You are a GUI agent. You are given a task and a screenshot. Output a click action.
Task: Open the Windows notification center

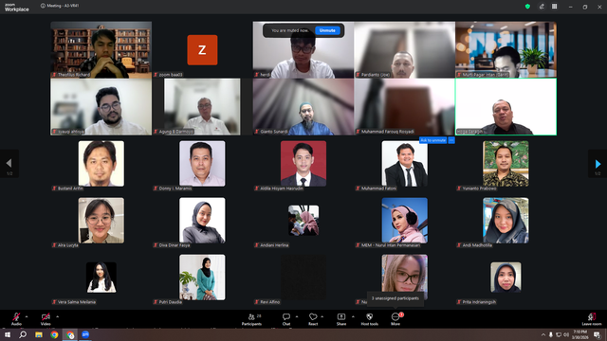pyautogui.click(x=597, y=334)
